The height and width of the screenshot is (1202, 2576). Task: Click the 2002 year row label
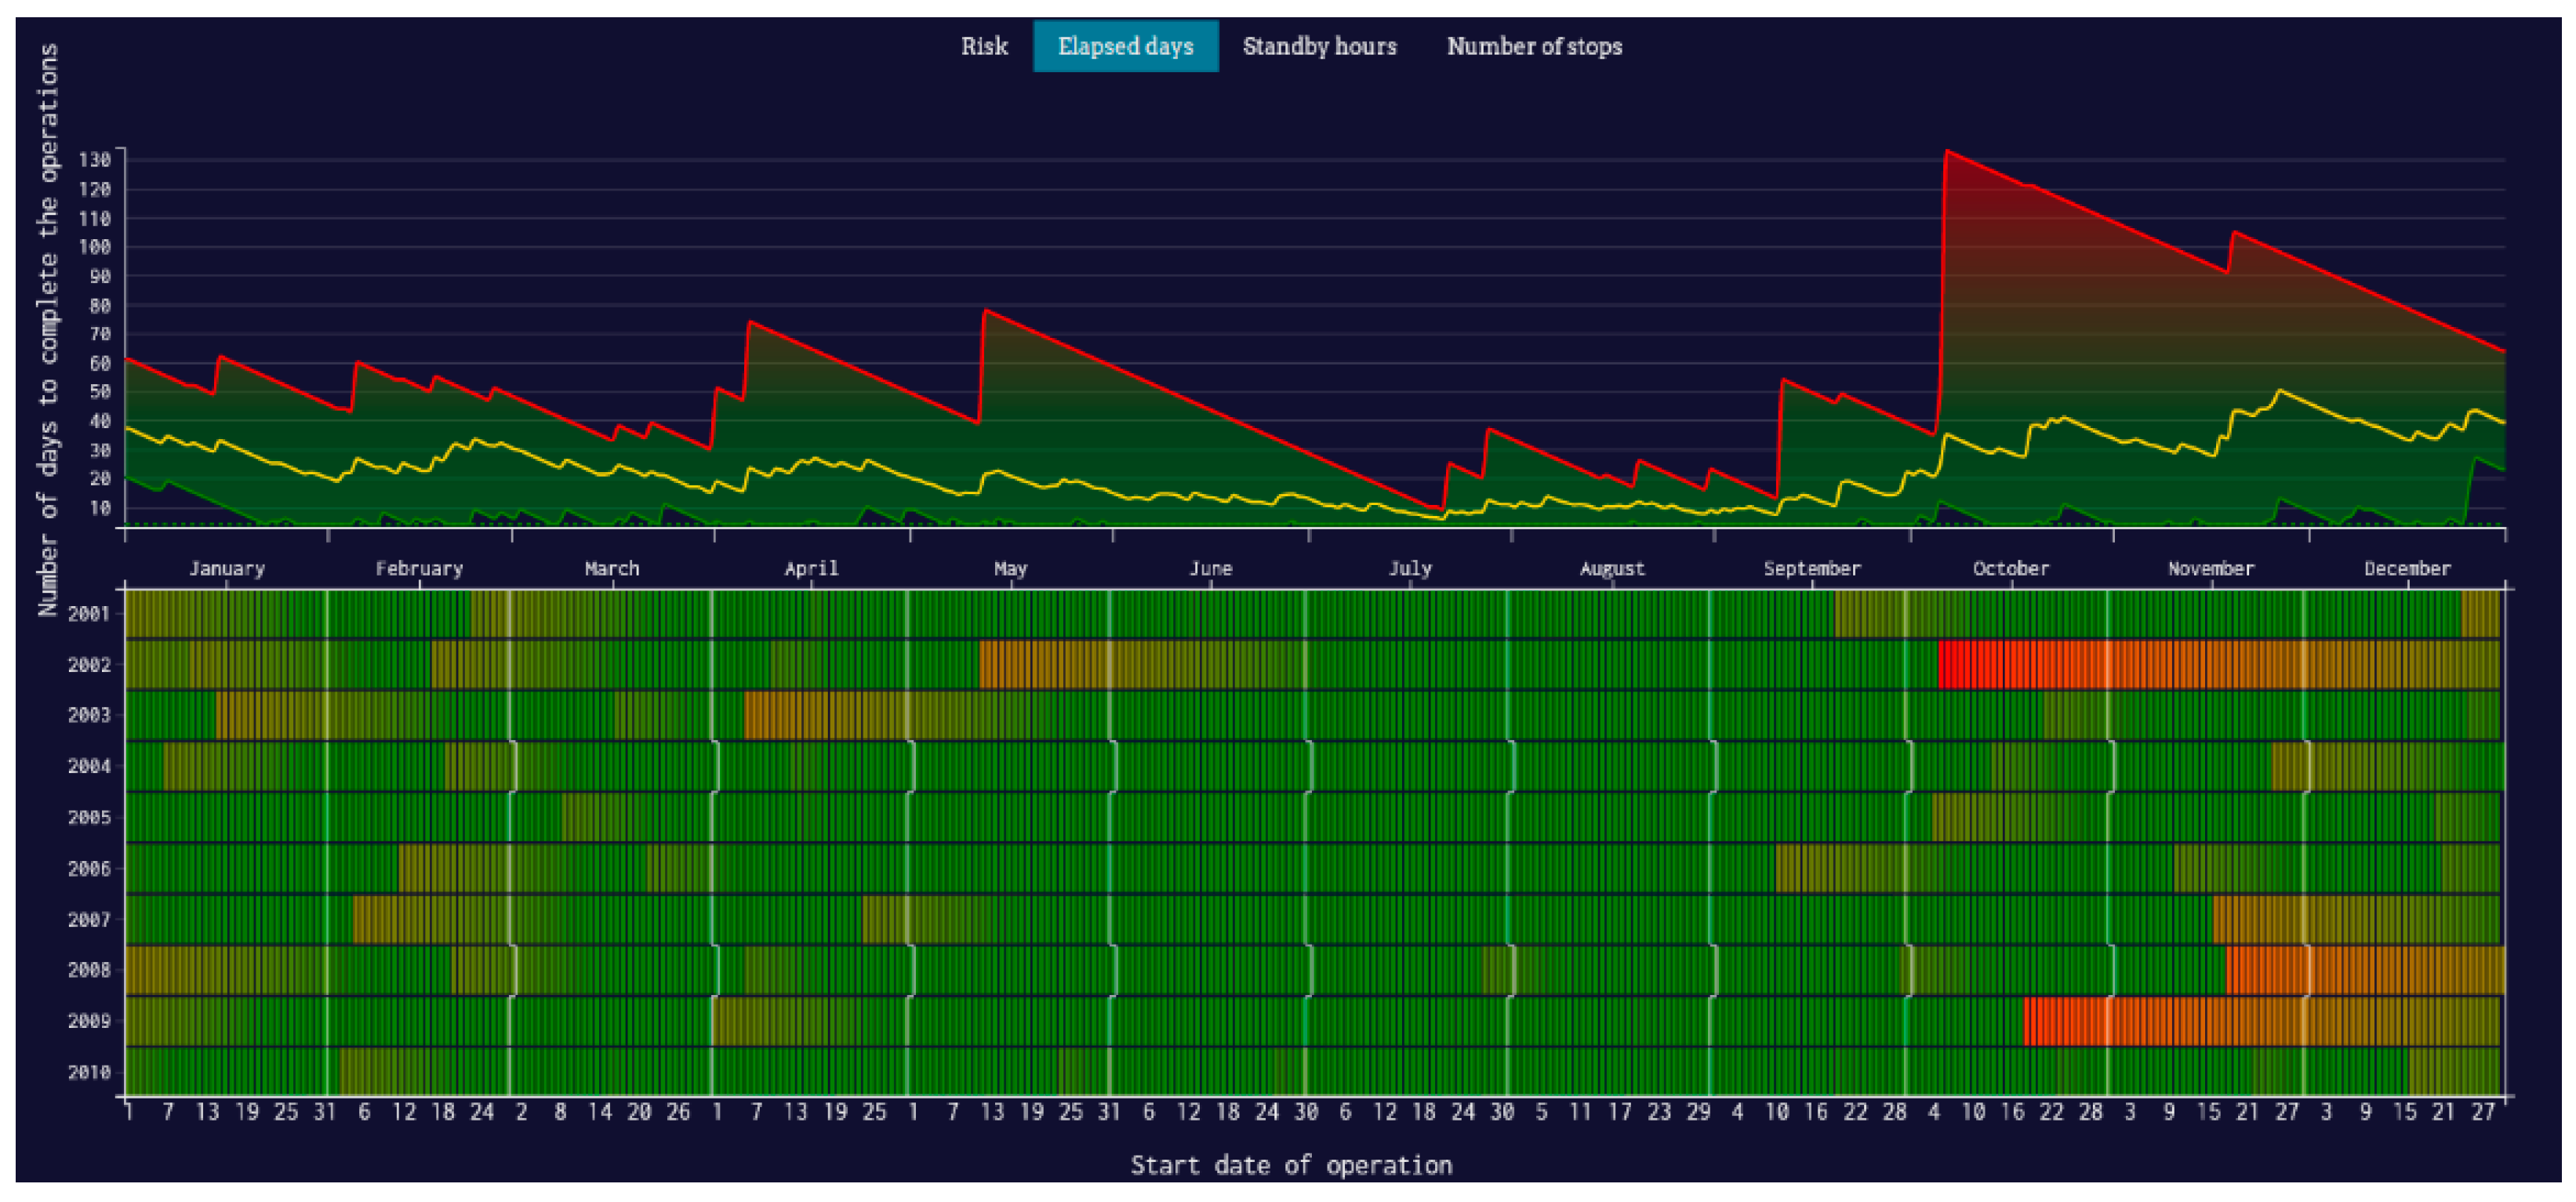coord(89,664)
